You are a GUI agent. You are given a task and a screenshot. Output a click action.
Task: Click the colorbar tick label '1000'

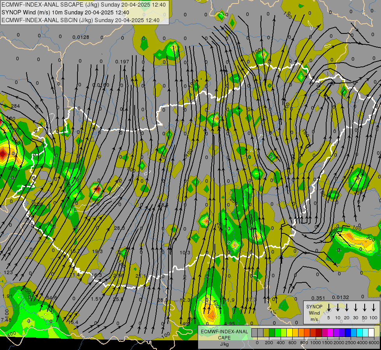tap(315, 343)
